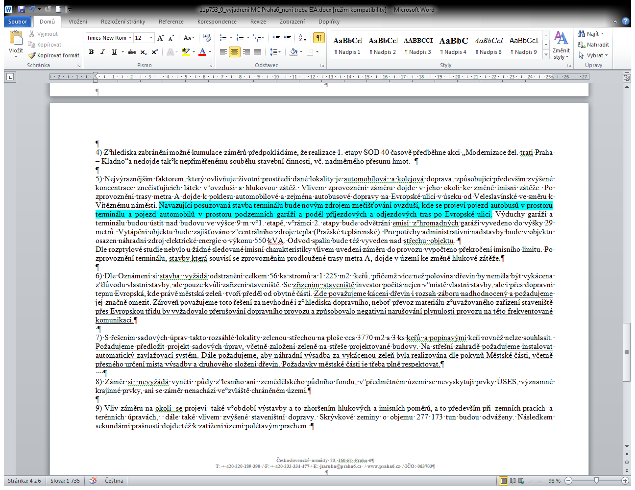The image size is (635, 490).
Task: Create new document from Quick Access toolbar
Action: (x=58, y=9)
